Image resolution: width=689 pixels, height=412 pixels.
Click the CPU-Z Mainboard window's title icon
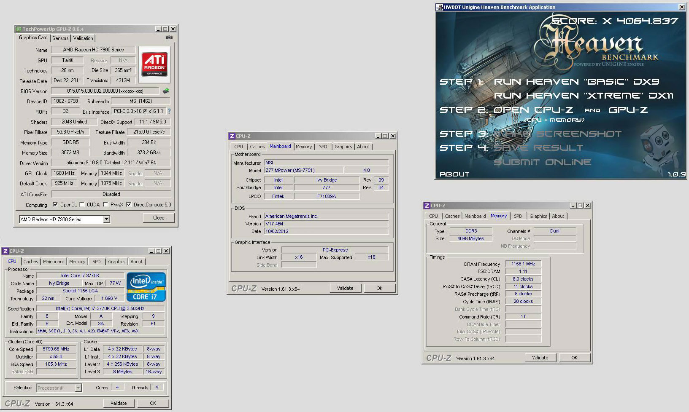pyautogui.click(x=232, y=136)
